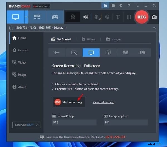Select HDMI mode in Get Started row
This screenshot has height=147, width=167.
(126, 52)
